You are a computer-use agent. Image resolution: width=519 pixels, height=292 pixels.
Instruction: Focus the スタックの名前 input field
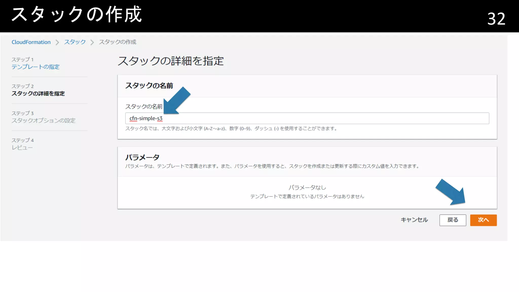(x=307, y=118)
